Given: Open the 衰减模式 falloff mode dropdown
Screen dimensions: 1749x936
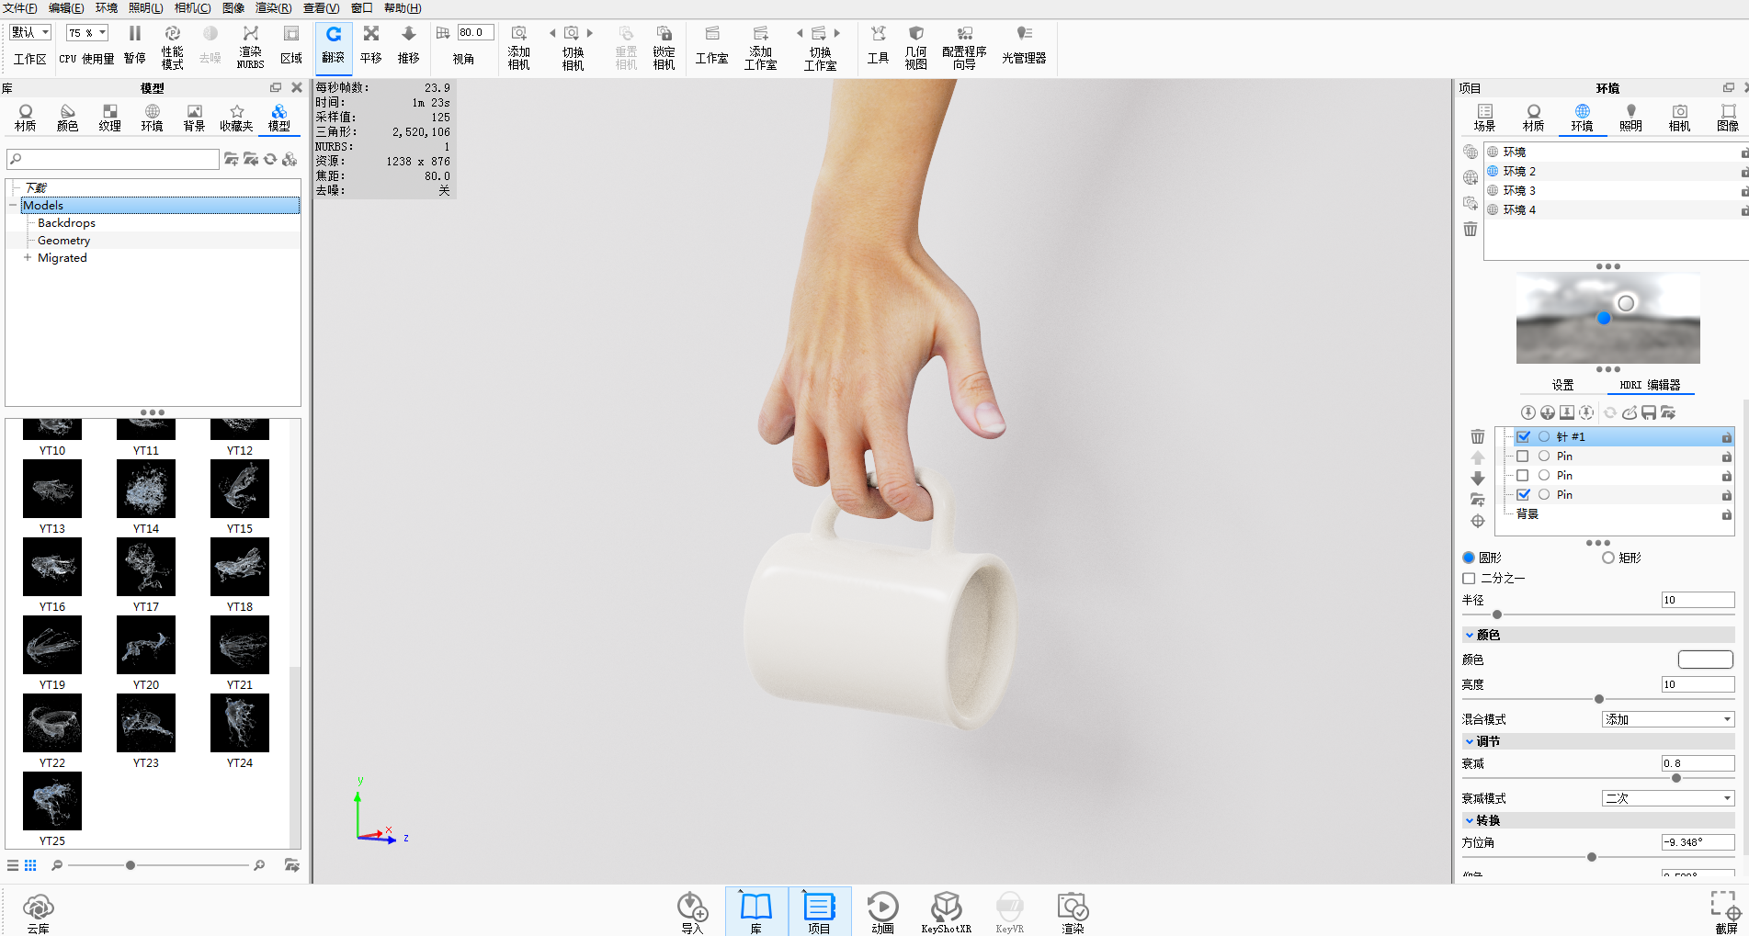Looking at the screenshot, I should coord(1668,798).
